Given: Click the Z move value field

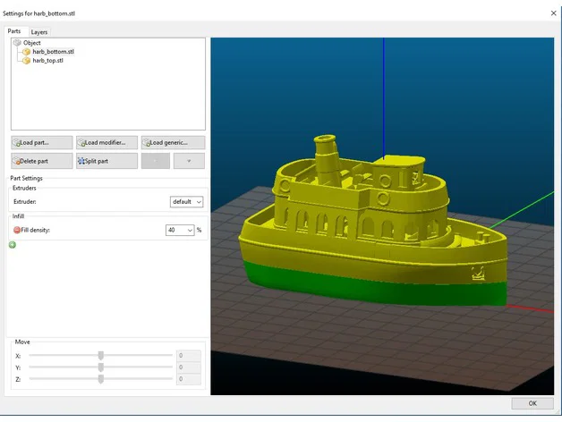Looking at the screenshot, I should [189, 379].
